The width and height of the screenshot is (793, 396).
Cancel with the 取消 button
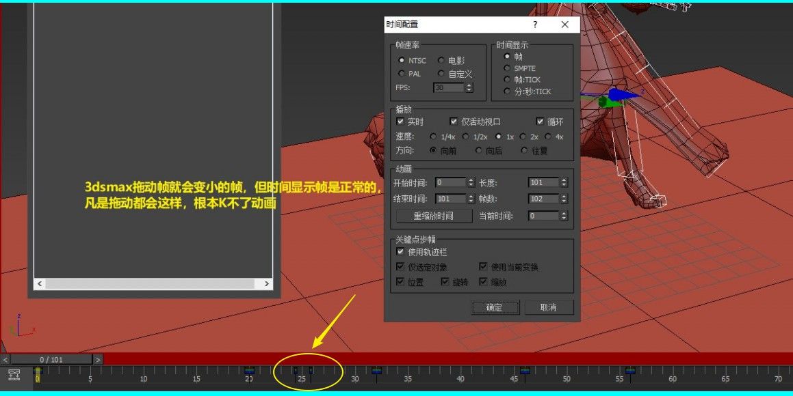[549, 307]
